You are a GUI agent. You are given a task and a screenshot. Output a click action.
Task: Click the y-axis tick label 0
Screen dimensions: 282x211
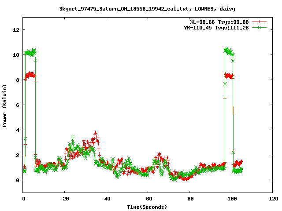point(18,180)
